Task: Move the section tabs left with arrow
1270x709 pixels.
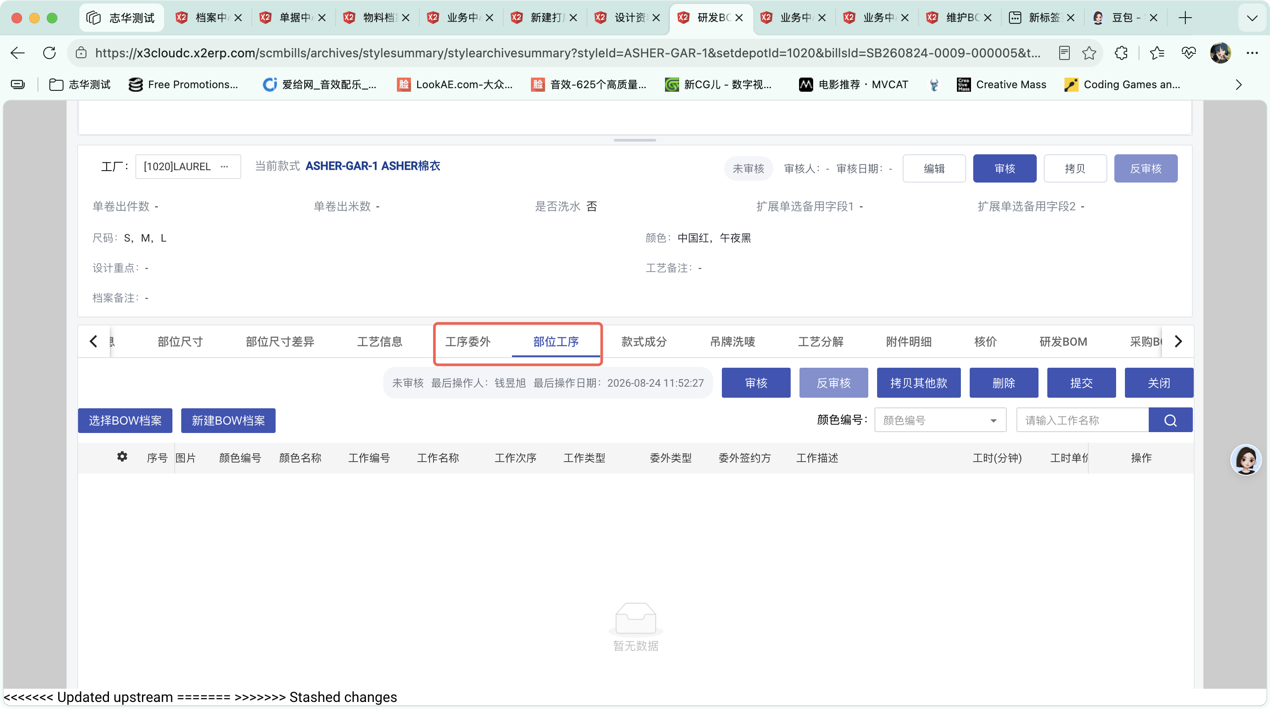Action: tap(93, 341)
